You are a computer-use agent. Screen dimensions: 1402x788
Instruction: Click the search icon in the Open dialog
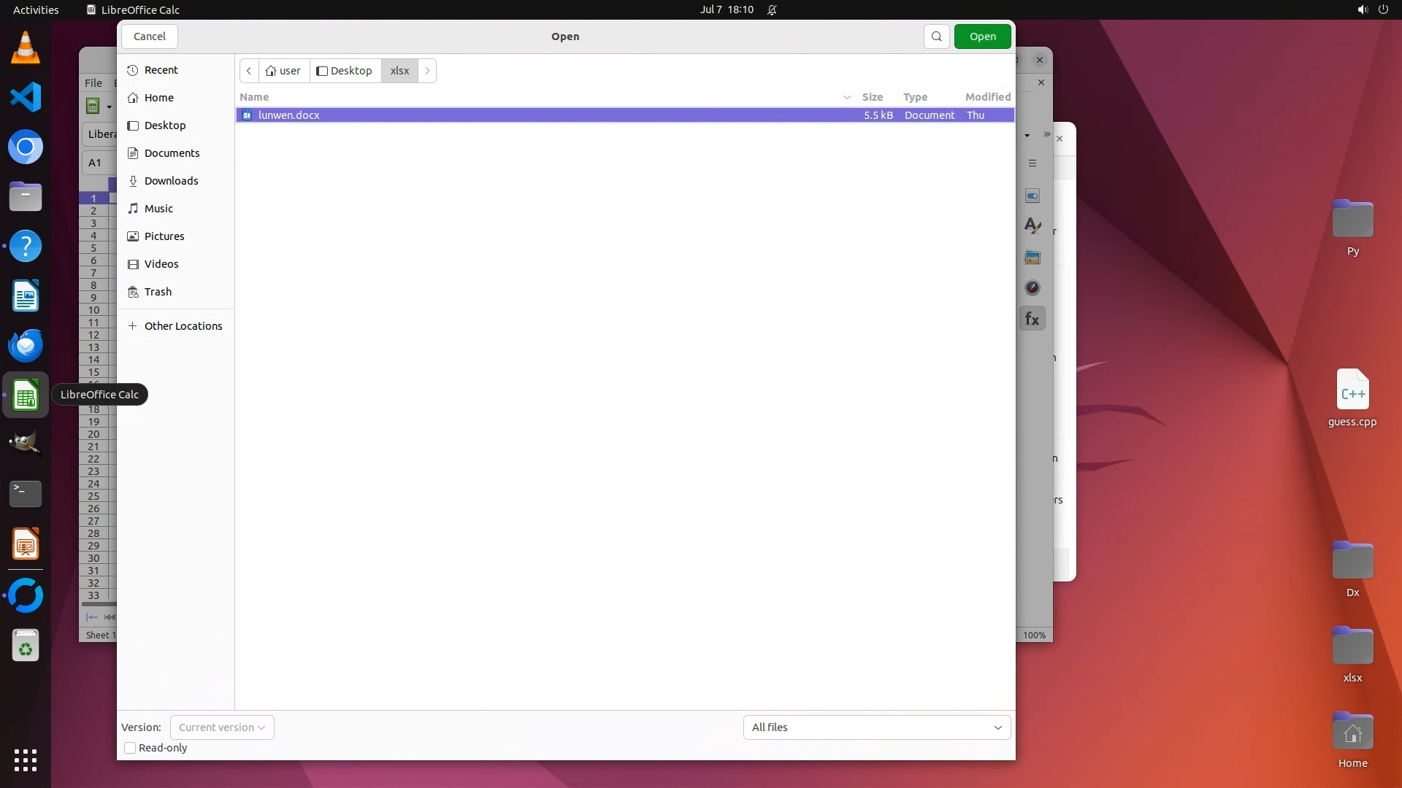936,36
